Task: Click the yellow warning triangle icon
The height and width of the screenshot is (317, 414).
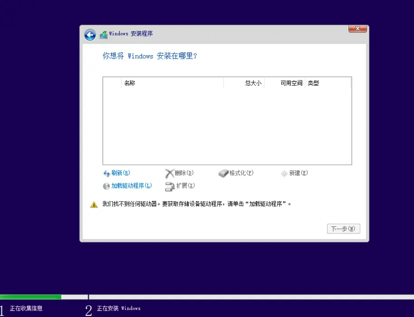Action: point(94,205)
